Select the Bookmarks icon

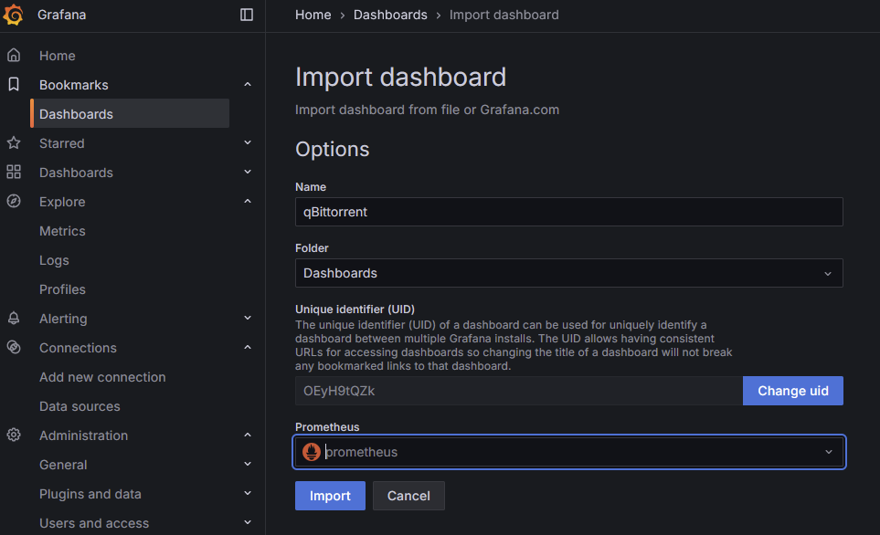(x=13, y=84)
